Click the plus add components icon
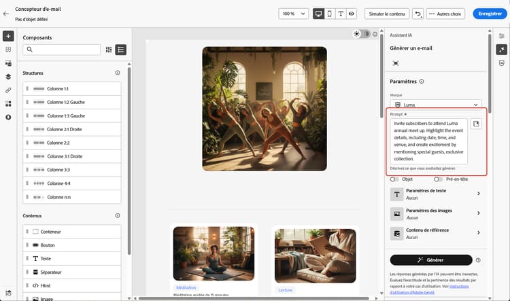This screenshot has height=301, width=510. click(x=8, y=36)
